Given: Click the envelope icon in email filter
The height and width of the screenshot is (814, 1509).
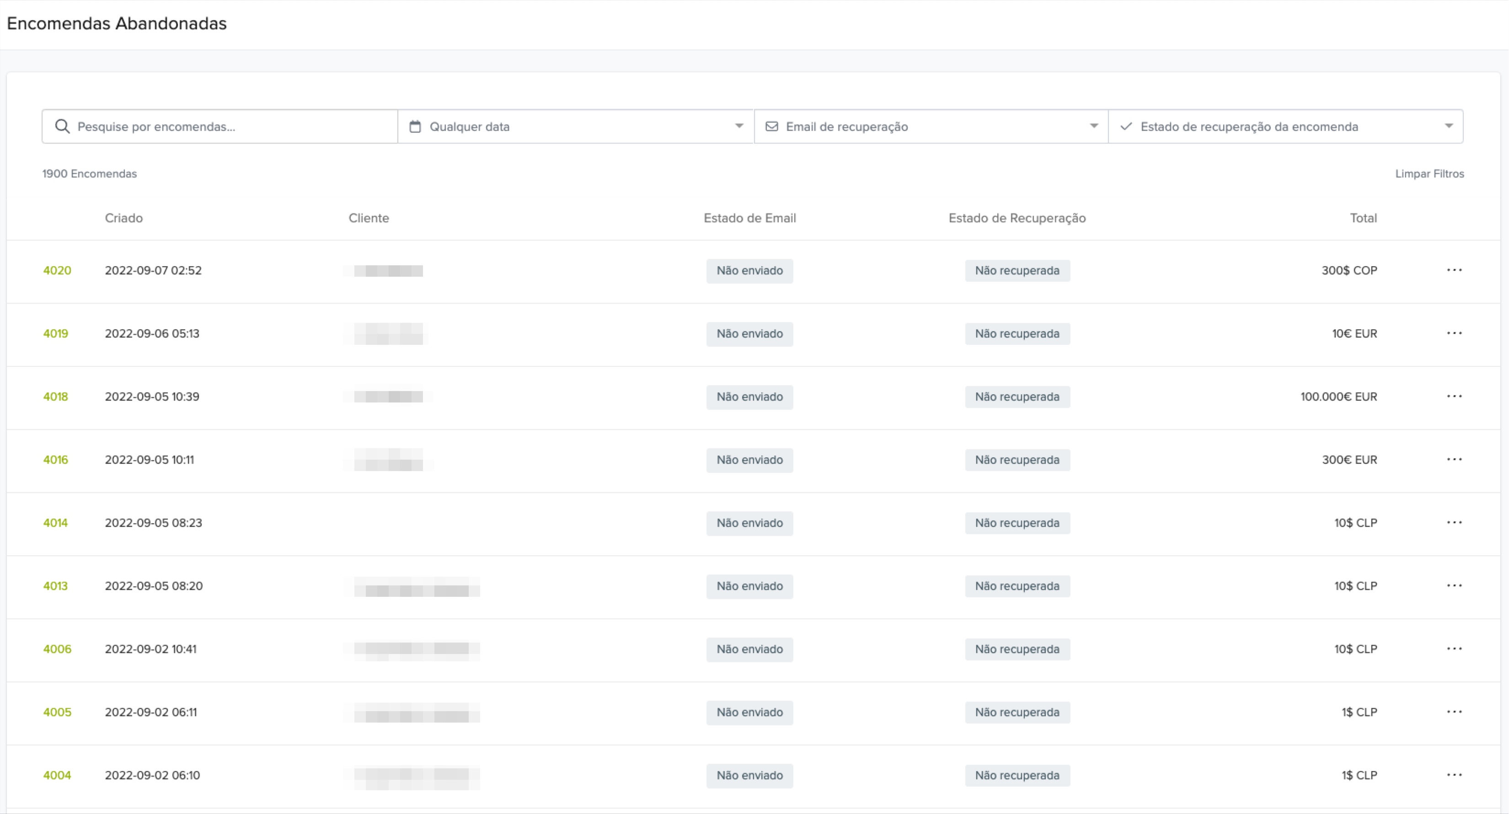Looking at the screenshot, I should click(x=771, y=127).
